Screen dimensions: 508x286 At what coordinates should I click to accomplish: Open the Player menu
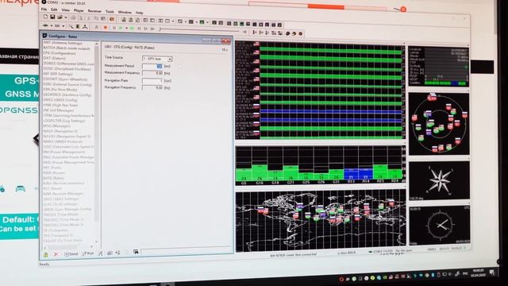tap(79, 10)
